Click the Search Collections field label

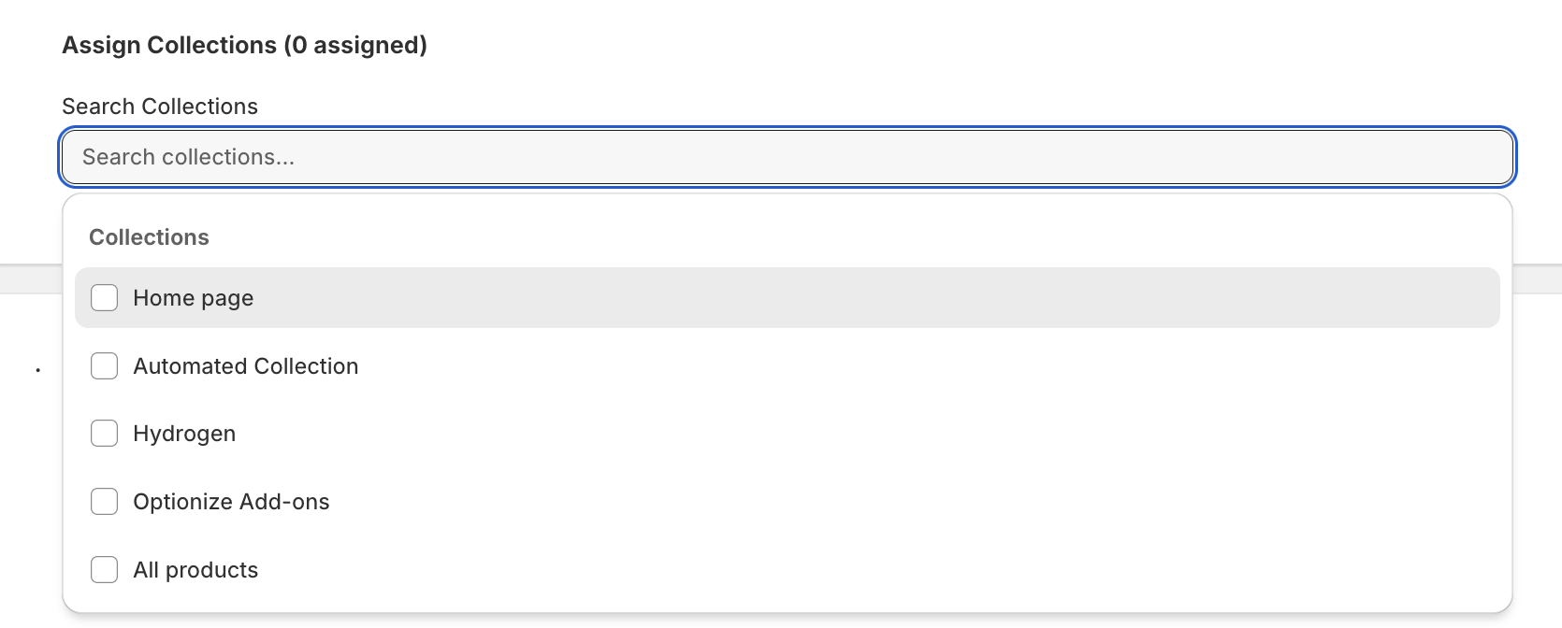[x=160, y=107]
